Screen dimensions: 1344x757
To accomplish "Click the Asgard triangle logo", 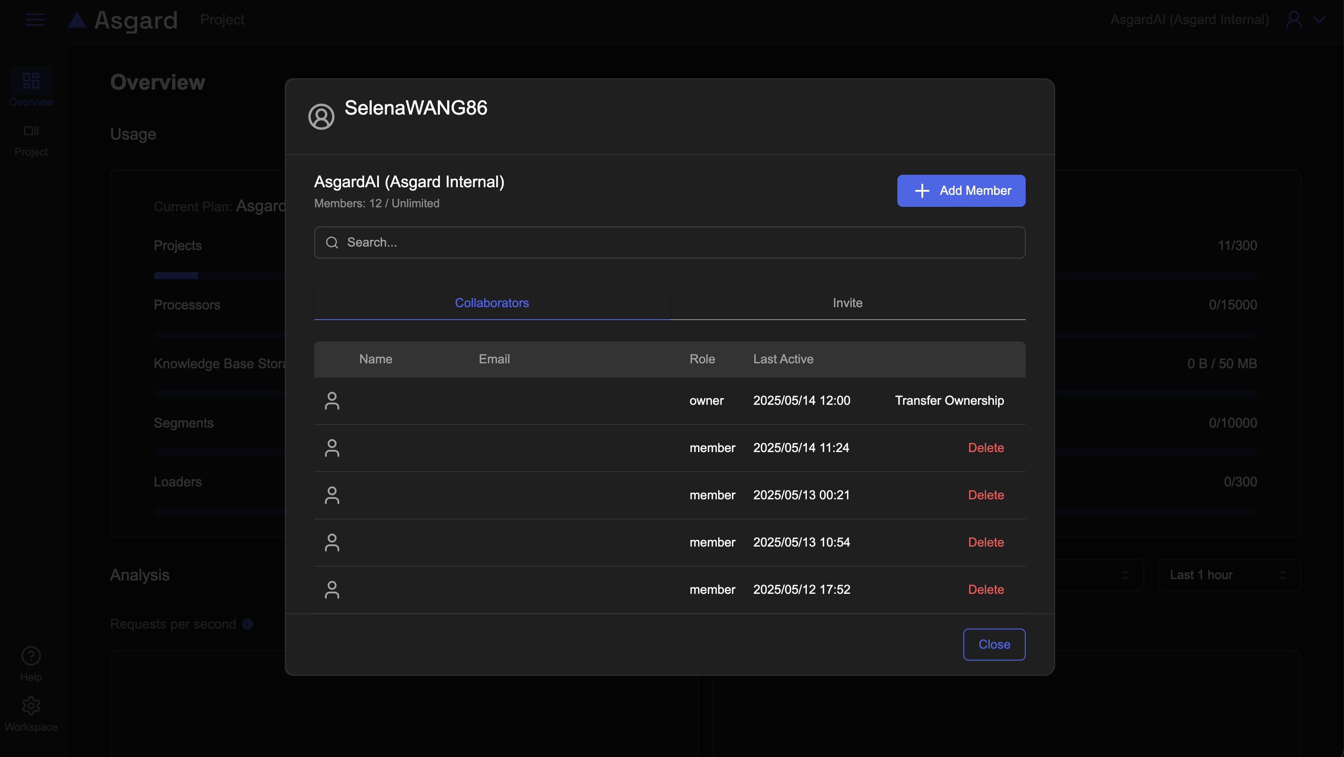I will (x=77, y=21).
